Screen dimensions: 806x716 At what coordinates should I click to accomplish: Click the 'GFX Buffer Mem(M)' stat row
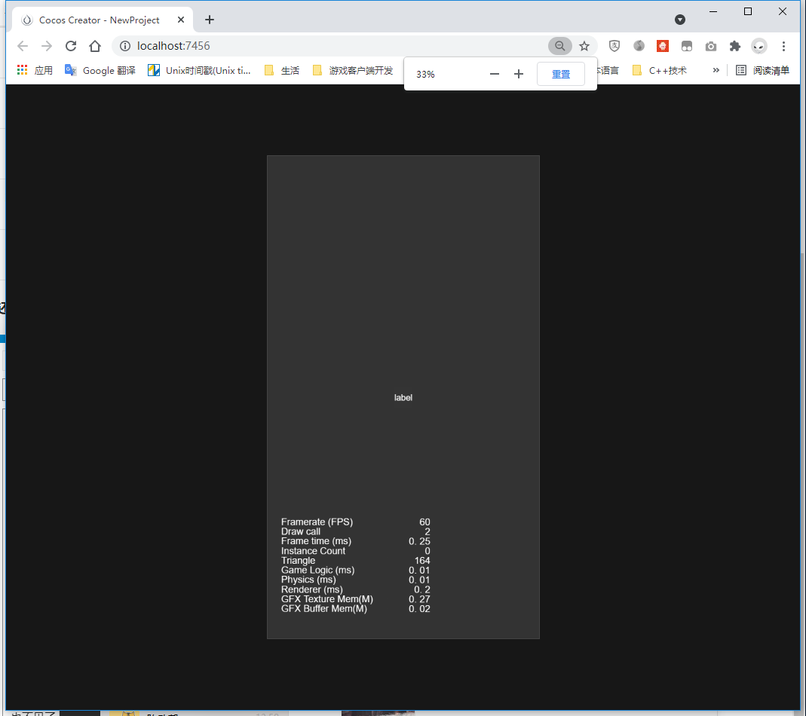(355, 609)
